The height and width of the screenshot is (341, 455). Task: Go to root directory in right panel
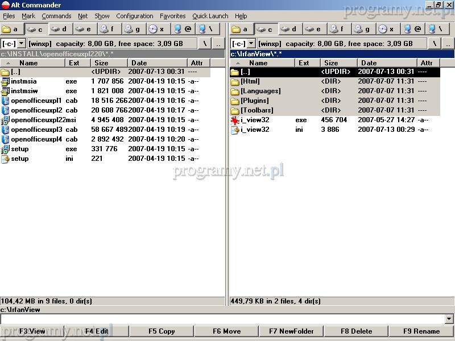[x=434, y=43]
